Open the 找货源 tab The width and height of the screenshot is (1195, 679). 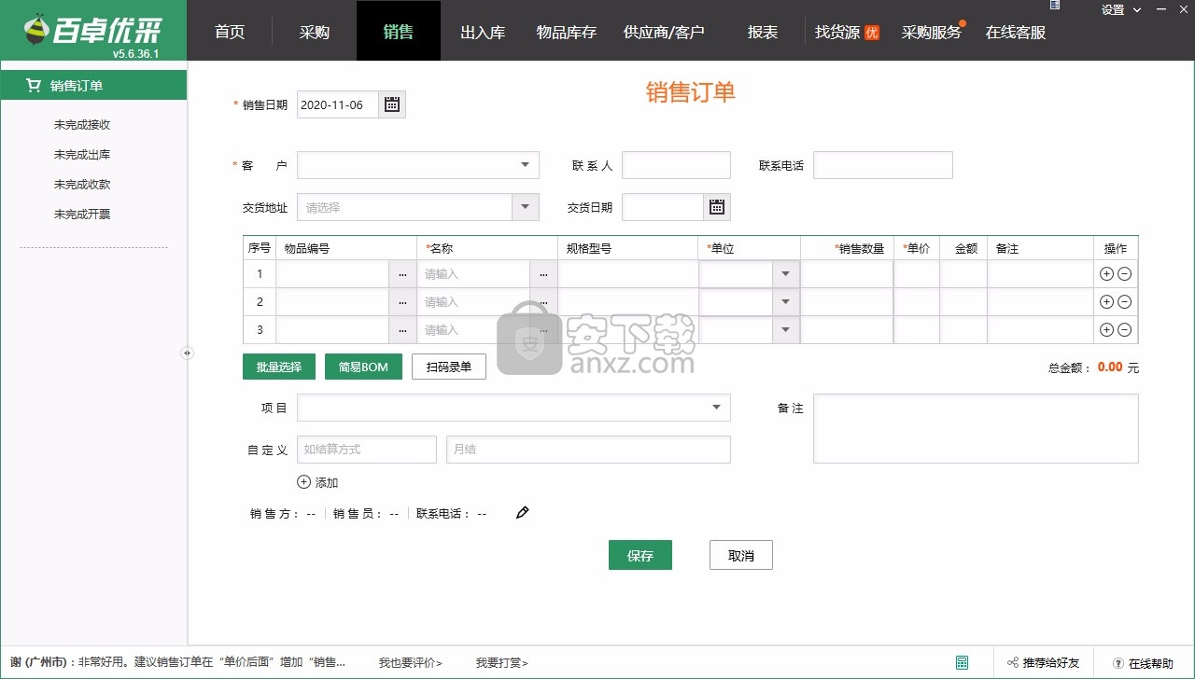tap(847, 32)
